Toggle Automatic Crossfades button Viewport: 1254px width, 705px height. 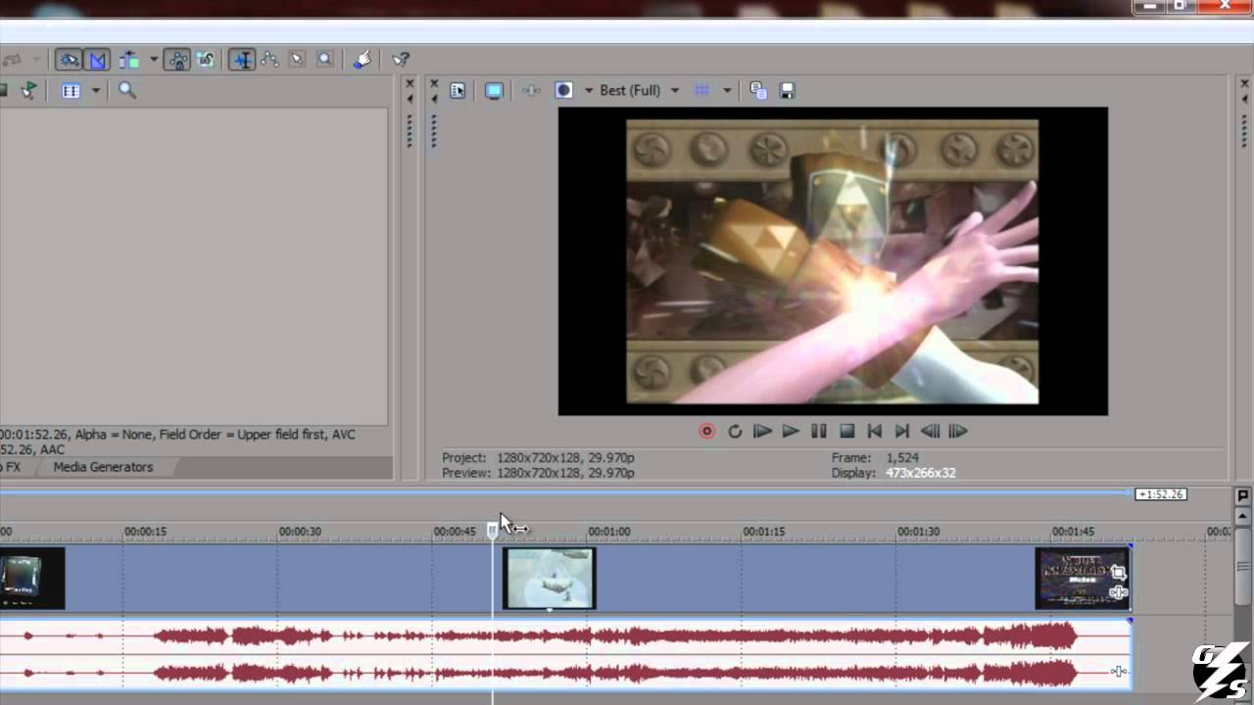97,60
